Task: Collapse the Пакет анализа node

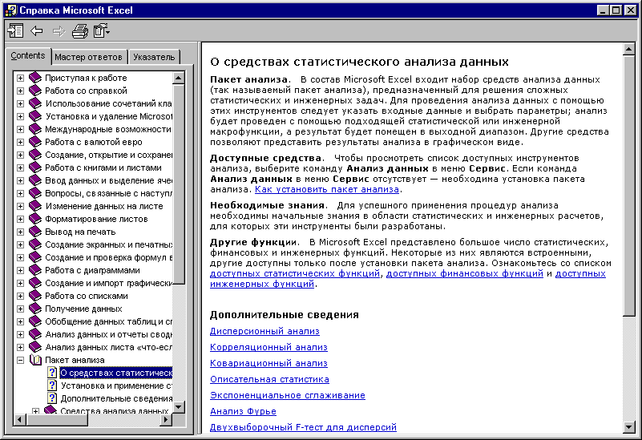Action: click(20, 360)
